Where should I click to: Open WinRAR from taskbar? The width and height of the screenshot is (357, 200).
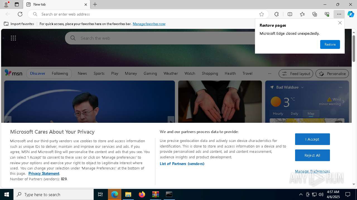(x=155, y=194)
